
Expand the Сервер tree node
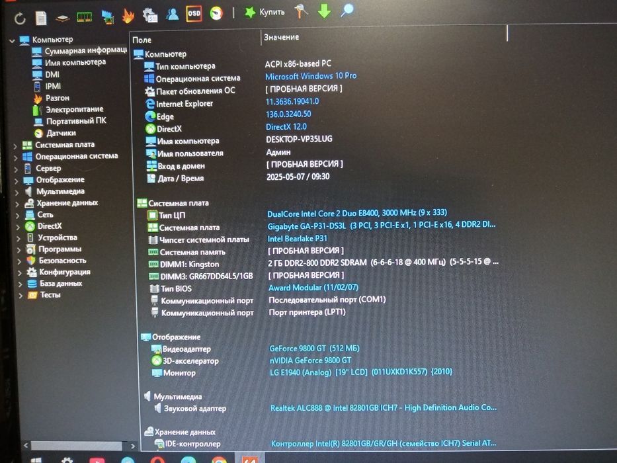[16, 170]
